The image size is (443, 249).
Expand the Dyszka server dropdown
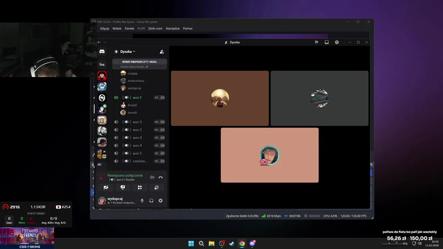(x=128, y=52)
